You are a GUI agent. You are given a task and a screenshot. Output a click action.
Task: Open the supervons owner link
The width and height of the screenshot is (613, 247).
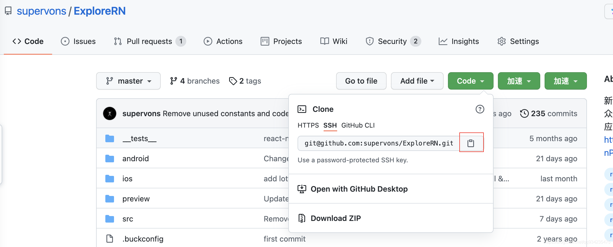[41, 11]
